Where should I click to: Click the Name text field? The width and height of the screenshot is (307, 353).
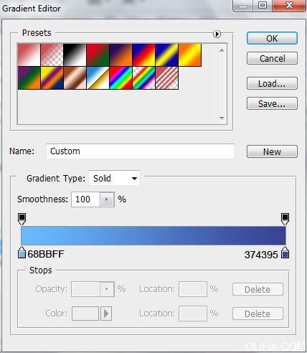tap(141, 151)
